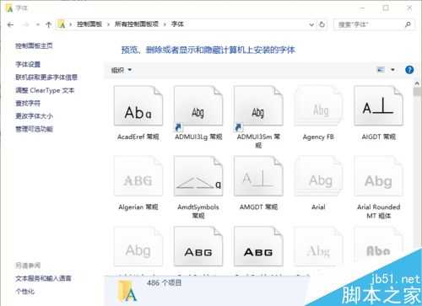Open the address bar history dropdown
This screenshot has width=422, height=306.
point(311,24)
